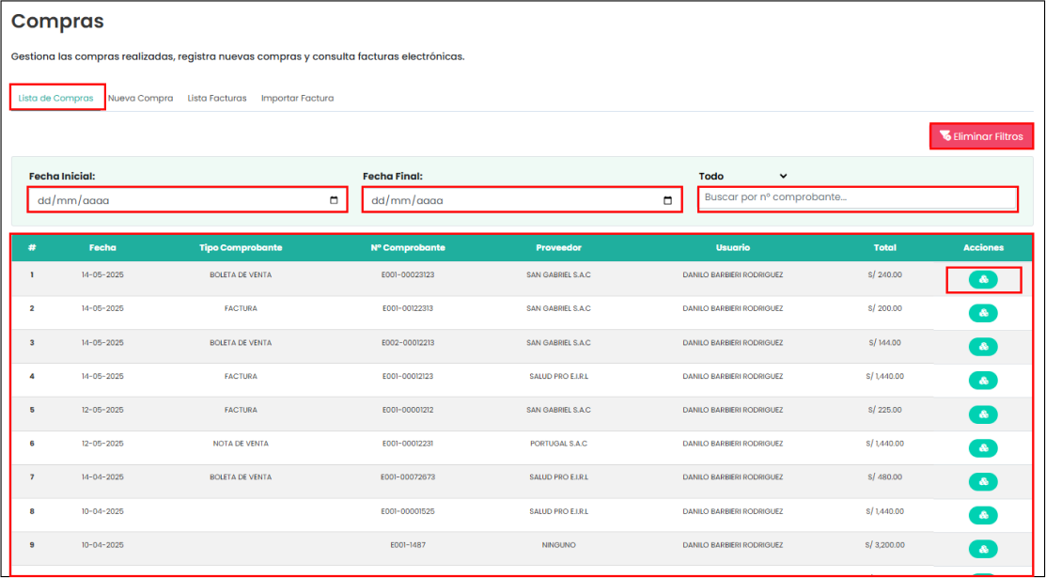Click action icon for comprobante E001-00072673
The image size is (1046, 578).
[x=983, y=481]
